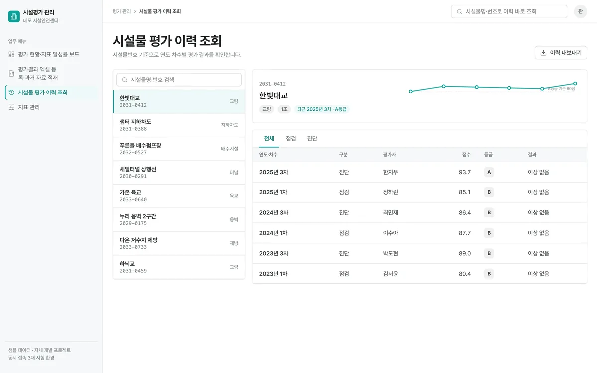Switch to 진단 tab
The image size is (597, 373).
click(x=312, y=139)
